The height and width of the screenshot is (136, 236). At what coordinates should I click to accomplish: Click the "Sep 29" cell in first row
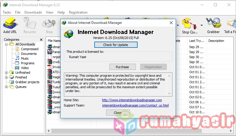196,47
